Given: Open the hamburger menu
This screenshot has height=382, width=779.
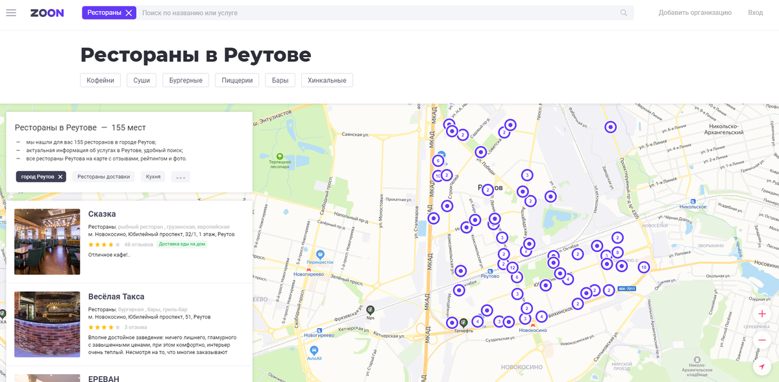Looking at the screenshot, I should 11,13.
